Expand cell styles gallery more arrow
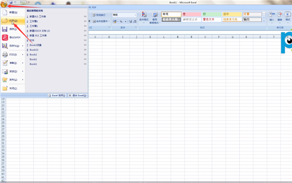 coord(264,20)
